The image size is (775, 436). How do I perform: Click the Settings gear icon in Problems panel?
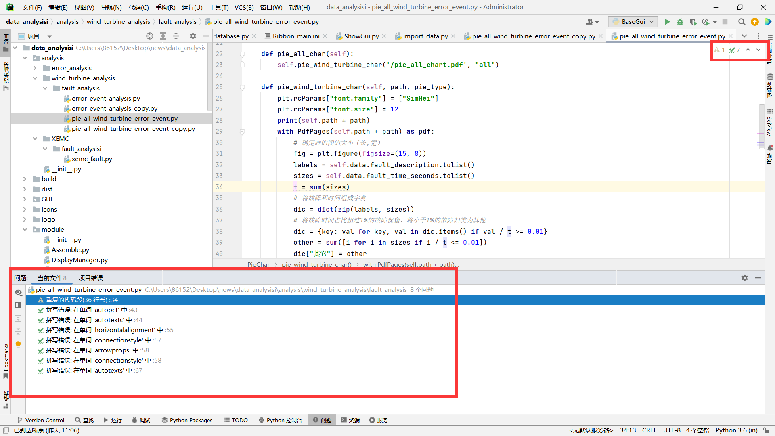pyautogui.click(x=745, y=277)
